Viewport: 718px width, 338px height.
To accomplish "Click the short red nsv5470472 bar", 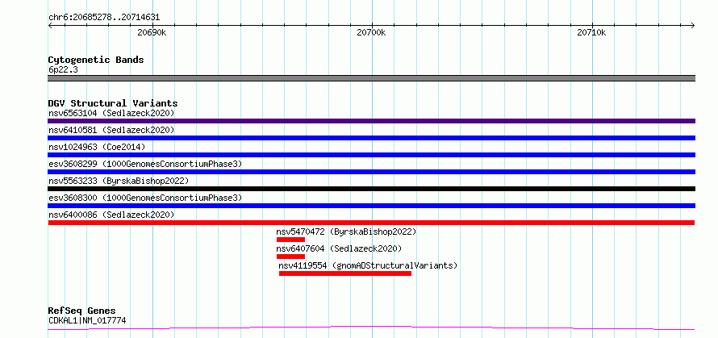I will click(290, 240).
